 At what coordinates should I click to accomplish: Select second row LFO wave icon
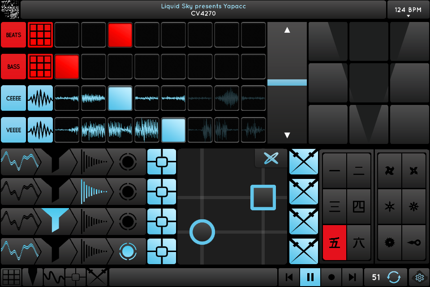point(20,191)
